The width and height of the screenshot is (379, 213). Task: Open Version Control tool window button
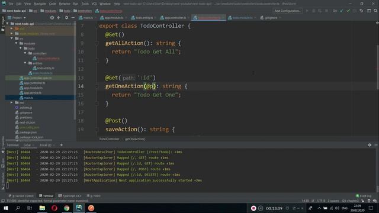[x=21, y=196]
